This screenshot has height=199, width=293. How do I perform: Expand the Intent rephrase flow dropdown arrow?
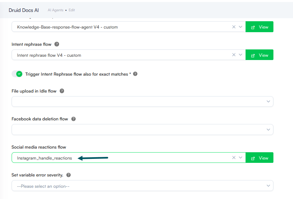pos(241,55)
